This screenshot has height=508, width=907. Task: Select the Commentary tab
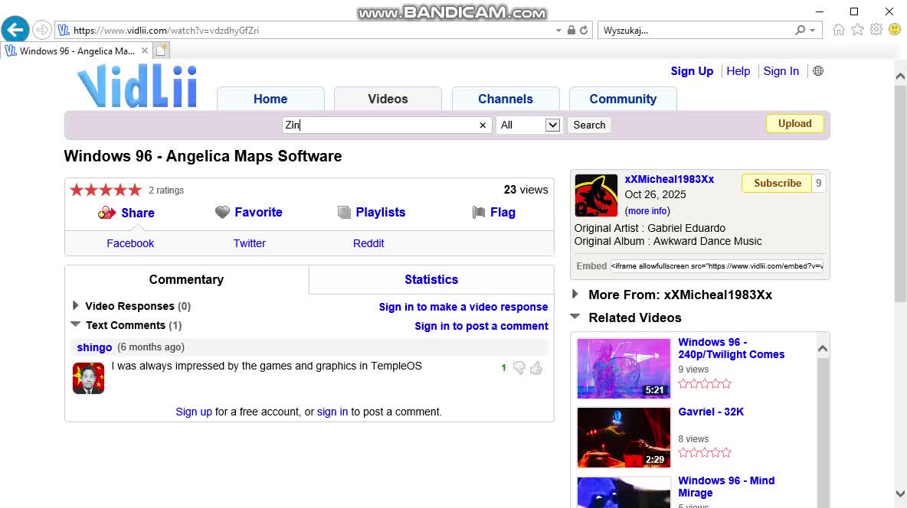coord(186,280)
